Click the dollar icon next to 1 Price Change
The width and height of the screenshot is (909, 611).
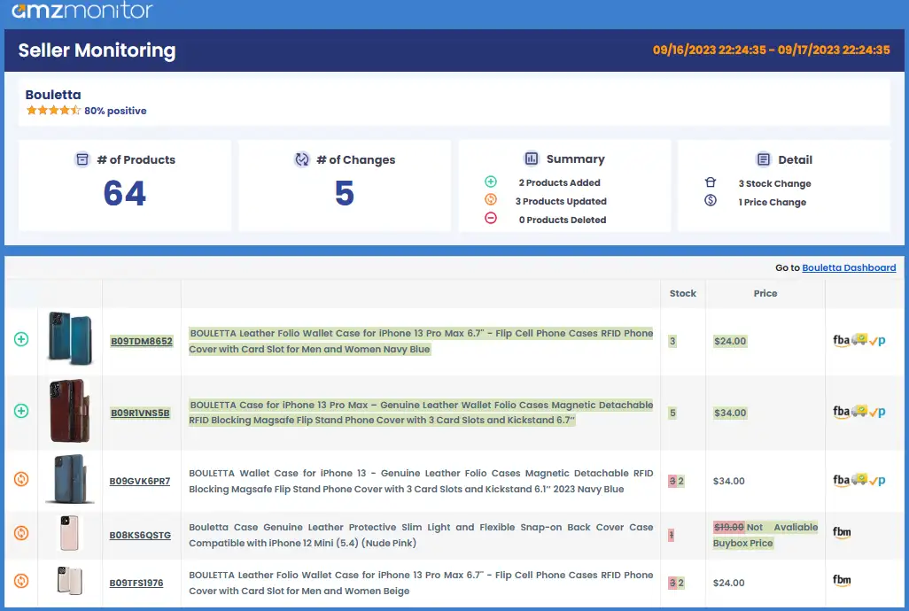click(710, 200)
